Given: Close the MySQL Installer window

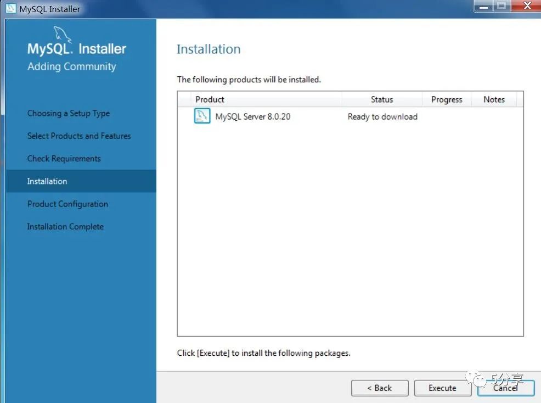Looking at the screenshot, I should click(x=527, y=6).
